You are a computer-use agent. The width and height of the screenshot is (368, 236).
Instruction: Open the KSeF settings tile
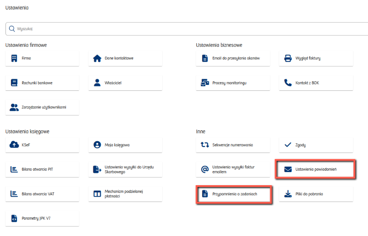[x=42, y=145]
